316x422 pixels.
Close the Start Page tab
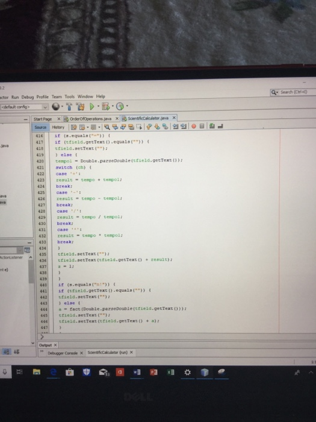58,119
